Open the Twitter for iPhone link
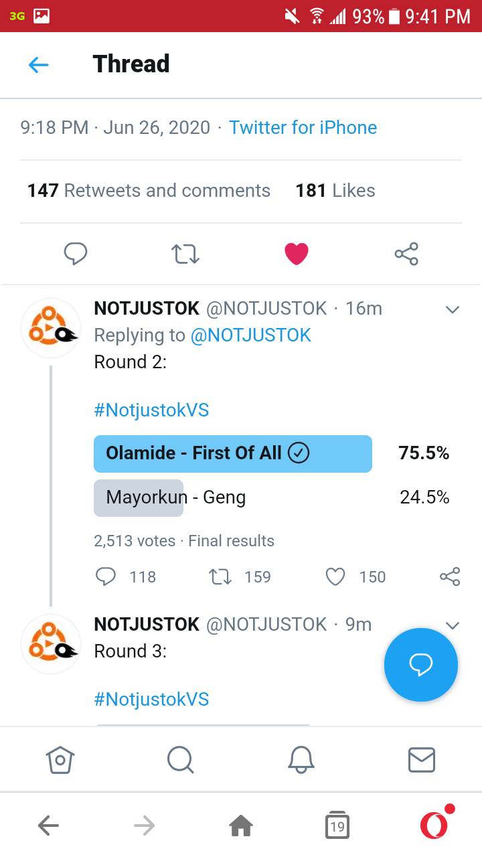This screenshot has height=857, width=482. pos(303,127)
